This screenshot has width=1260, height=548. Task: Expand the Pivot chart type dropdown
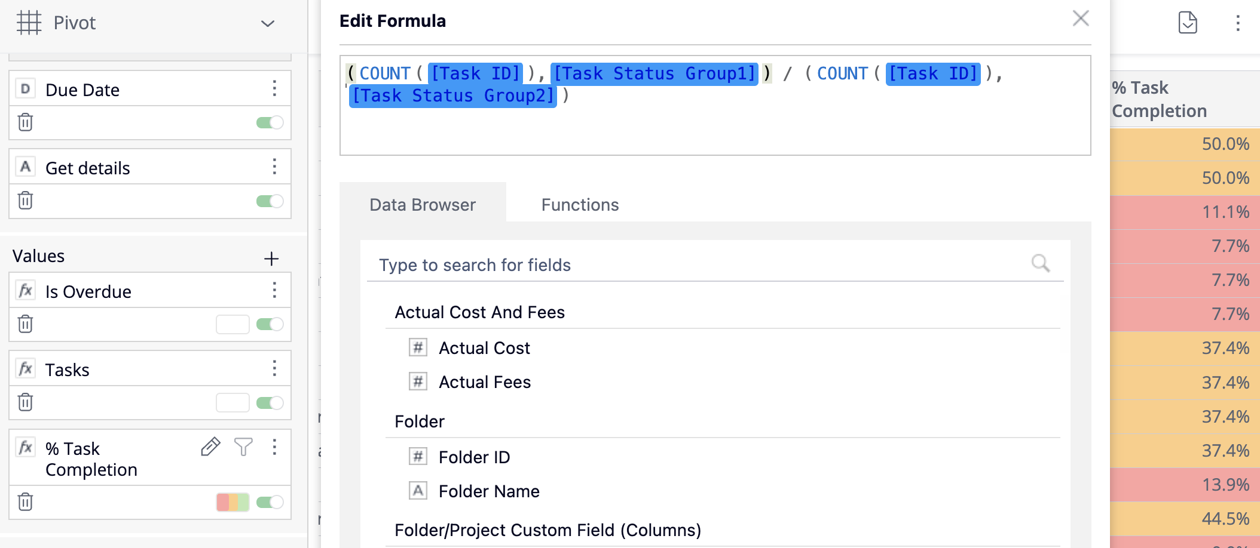coord(267,23)
